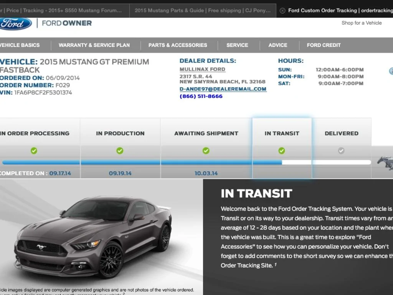Screen dimensions: 393x295
Task: Click the Dealer Details heading
Action: (208, 61)
